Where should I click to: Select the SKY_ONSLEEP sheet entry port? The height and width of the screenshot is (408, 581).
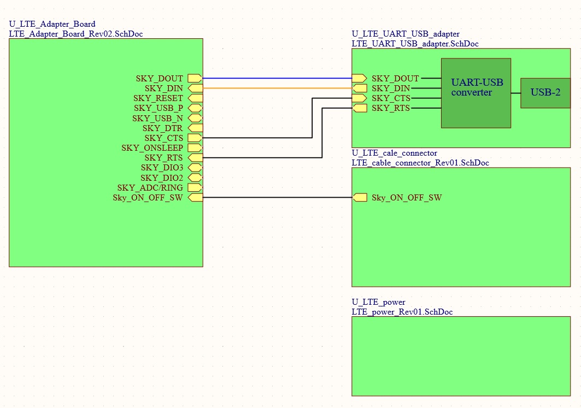195,147
